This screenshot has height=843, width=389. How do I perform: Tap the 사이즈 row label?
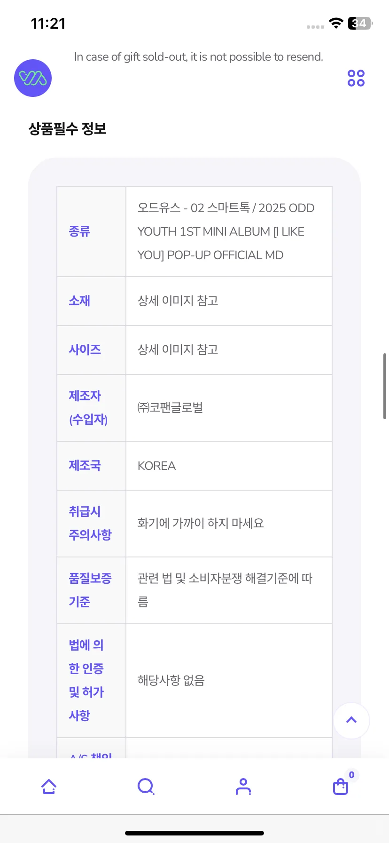pyautogui.click(x=85, y=350)
